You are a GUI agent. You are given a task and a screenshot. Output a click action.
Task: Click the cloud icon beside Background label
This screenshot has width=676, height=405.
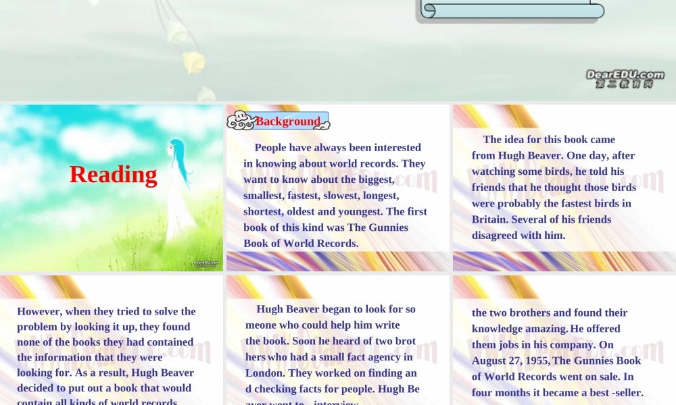pyautogui.click(x=239, y=121)
